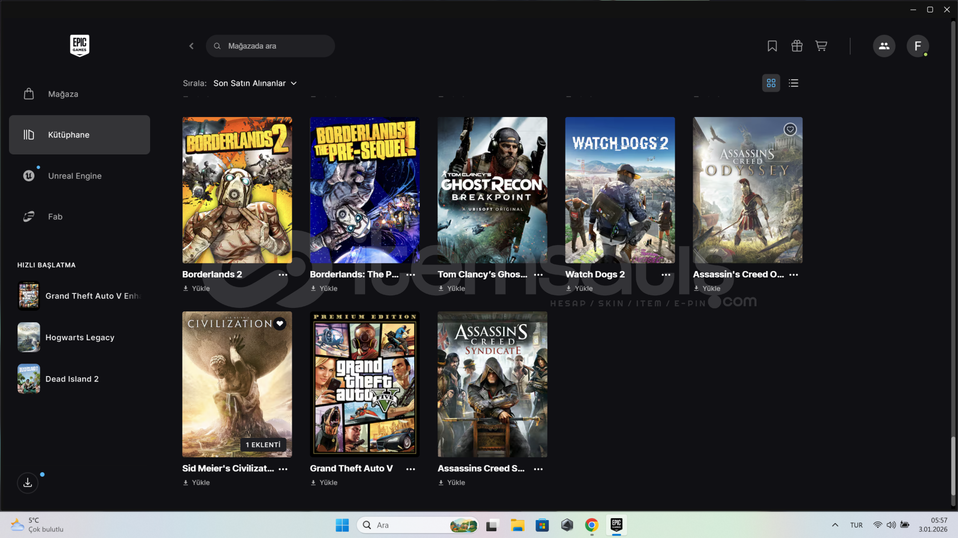Launch Hogwarts Legacy from quick launch
Screen dimensions: 958x538
pyautogui.click(x=80, y=337)
